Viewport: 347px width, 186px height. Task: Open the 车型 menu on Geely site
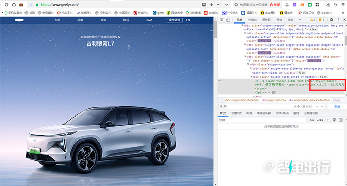tap(57, 20)
